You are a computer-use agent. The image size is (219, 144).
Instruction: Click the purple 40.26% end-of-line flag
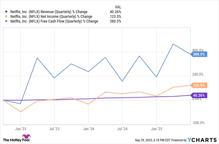[199, 95]
